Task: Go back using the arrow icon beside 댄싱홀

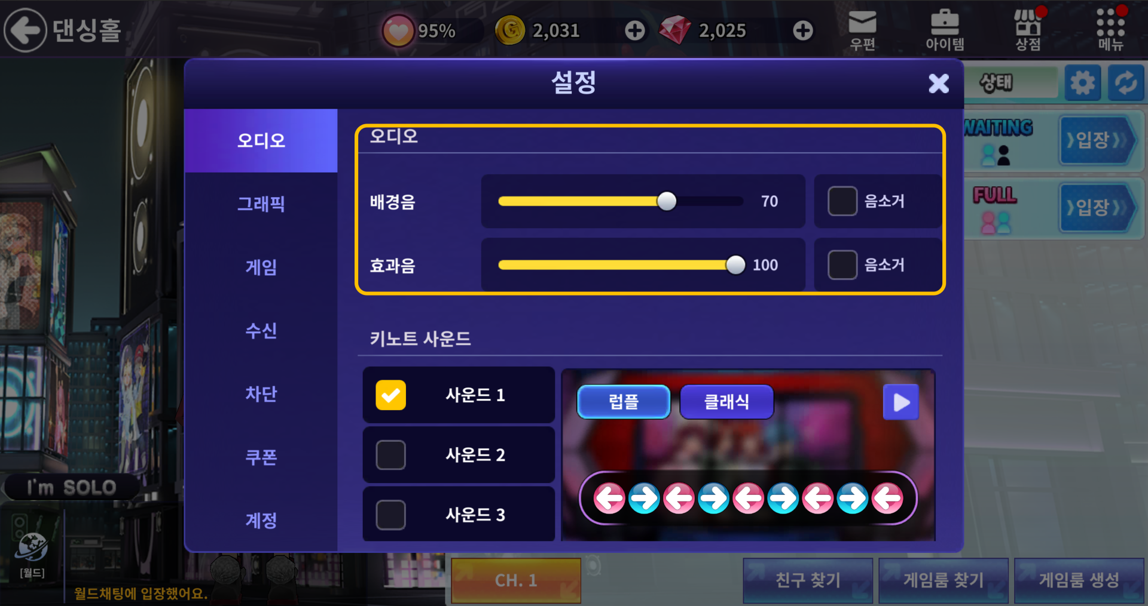Action: tap(25, 30)
